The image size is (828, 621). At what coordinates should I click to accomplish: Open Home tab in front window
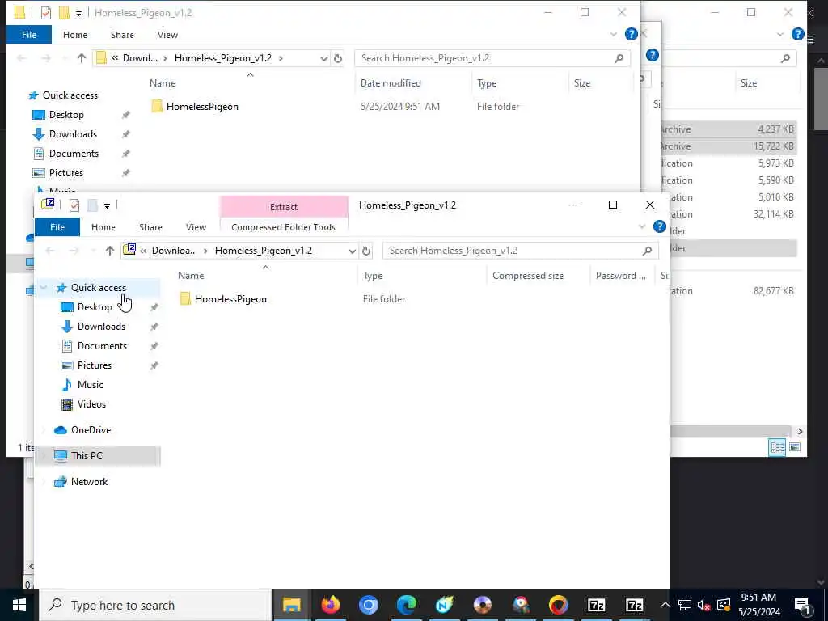(x=103, y=227)
